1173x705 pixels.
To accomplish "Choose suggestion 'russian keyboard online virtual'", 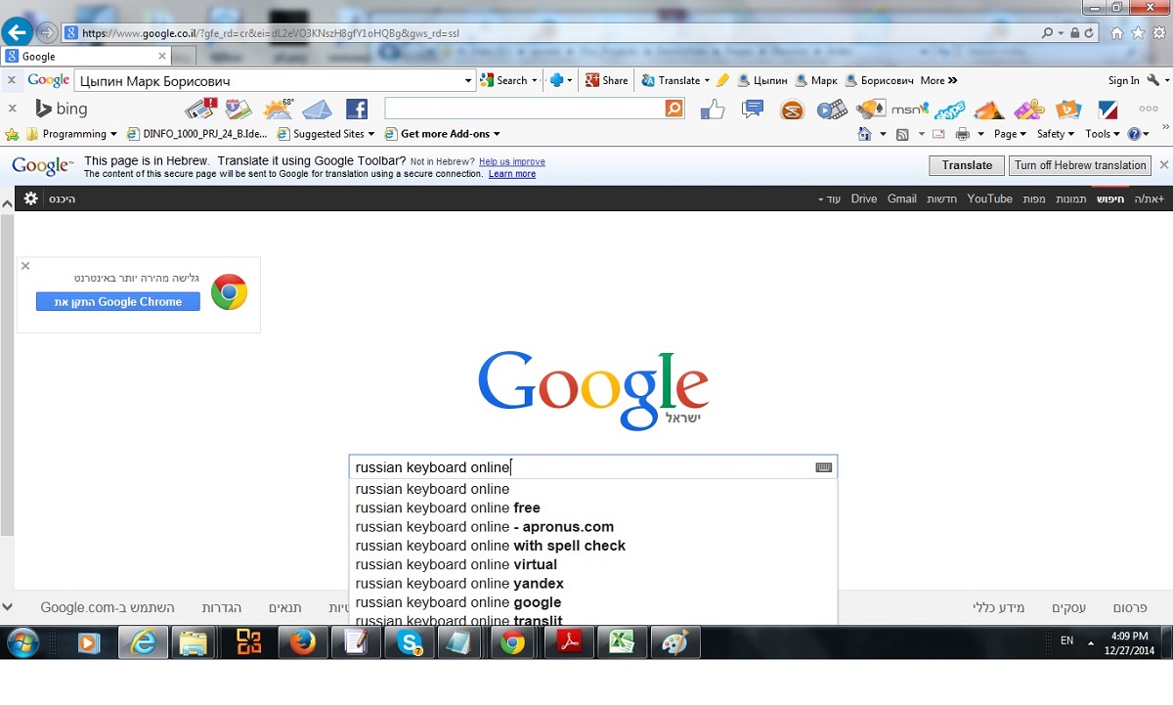I will [593, 564].
